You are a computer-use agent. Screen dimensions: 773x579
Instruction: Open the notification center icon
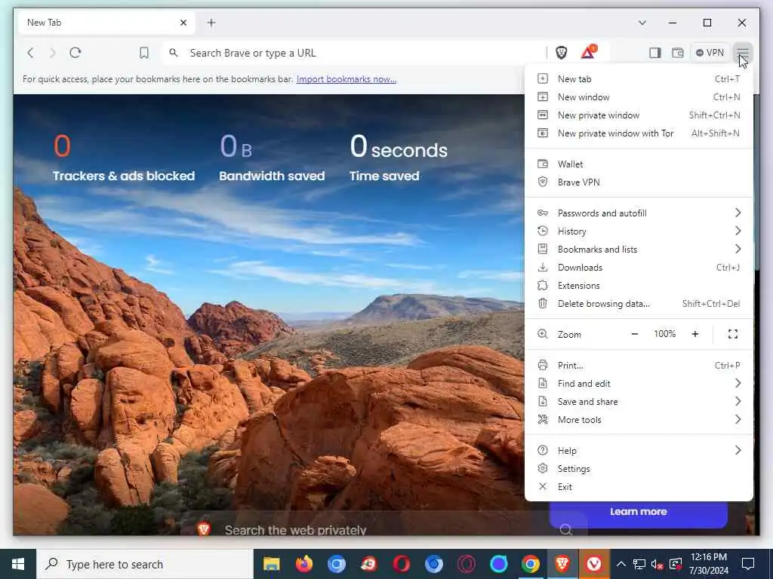(x=748, y=564)
